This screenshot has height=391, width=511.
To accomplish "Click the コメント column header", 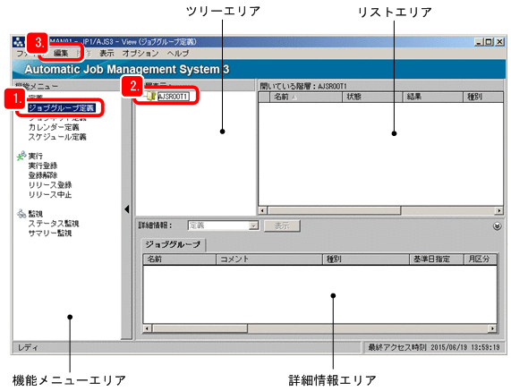I will click(x=269, y=259).
